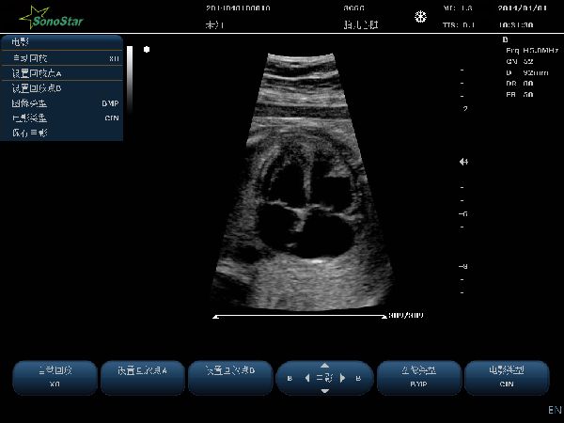Click the EN language indicator
Image resolution: width=564 pixels, height=423 pixels.
coord(554,411)
